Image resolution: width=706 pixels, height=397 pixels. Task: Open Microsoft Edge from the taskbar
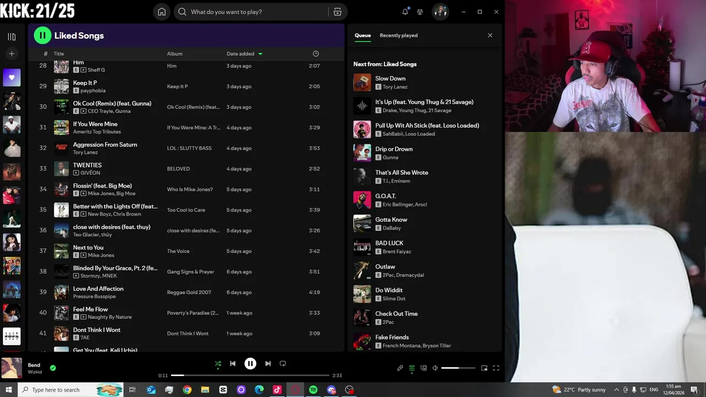pos(259,390)
